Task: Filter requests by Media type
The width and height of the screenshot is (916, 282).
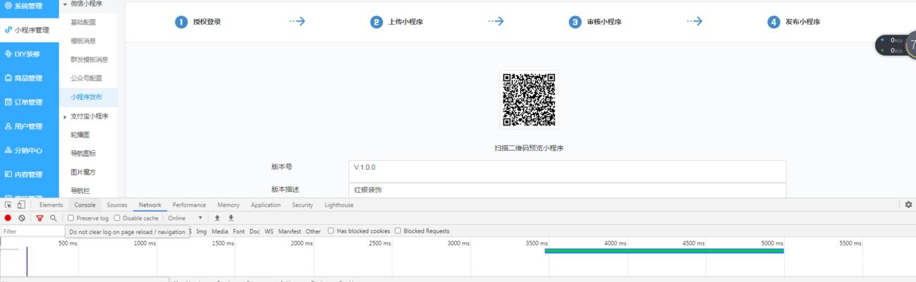Action: click(x=220, y=231)
